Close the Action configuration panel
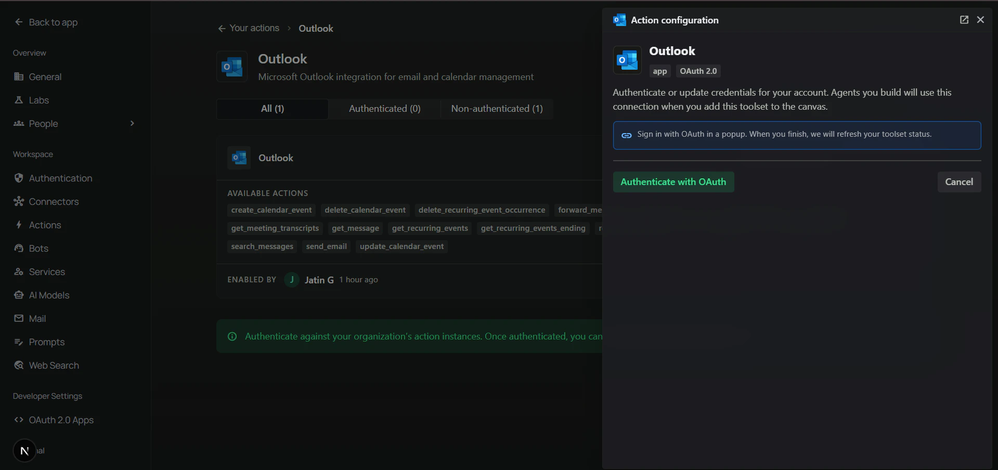998x470 pixels. 981,20
